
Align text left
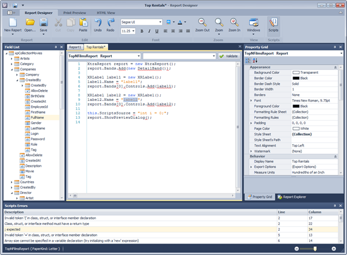point(165,31)
